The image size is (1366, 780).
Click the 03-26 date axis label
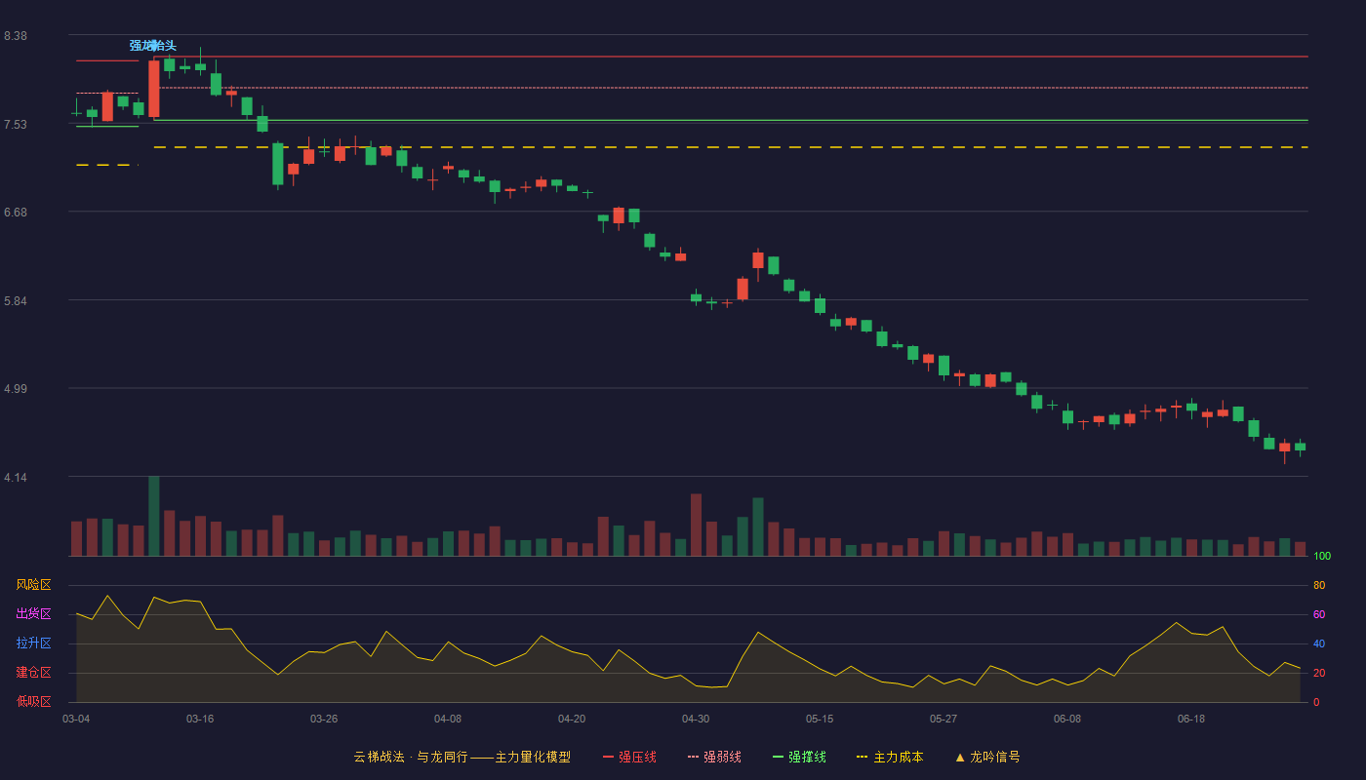tap(324, 719)
